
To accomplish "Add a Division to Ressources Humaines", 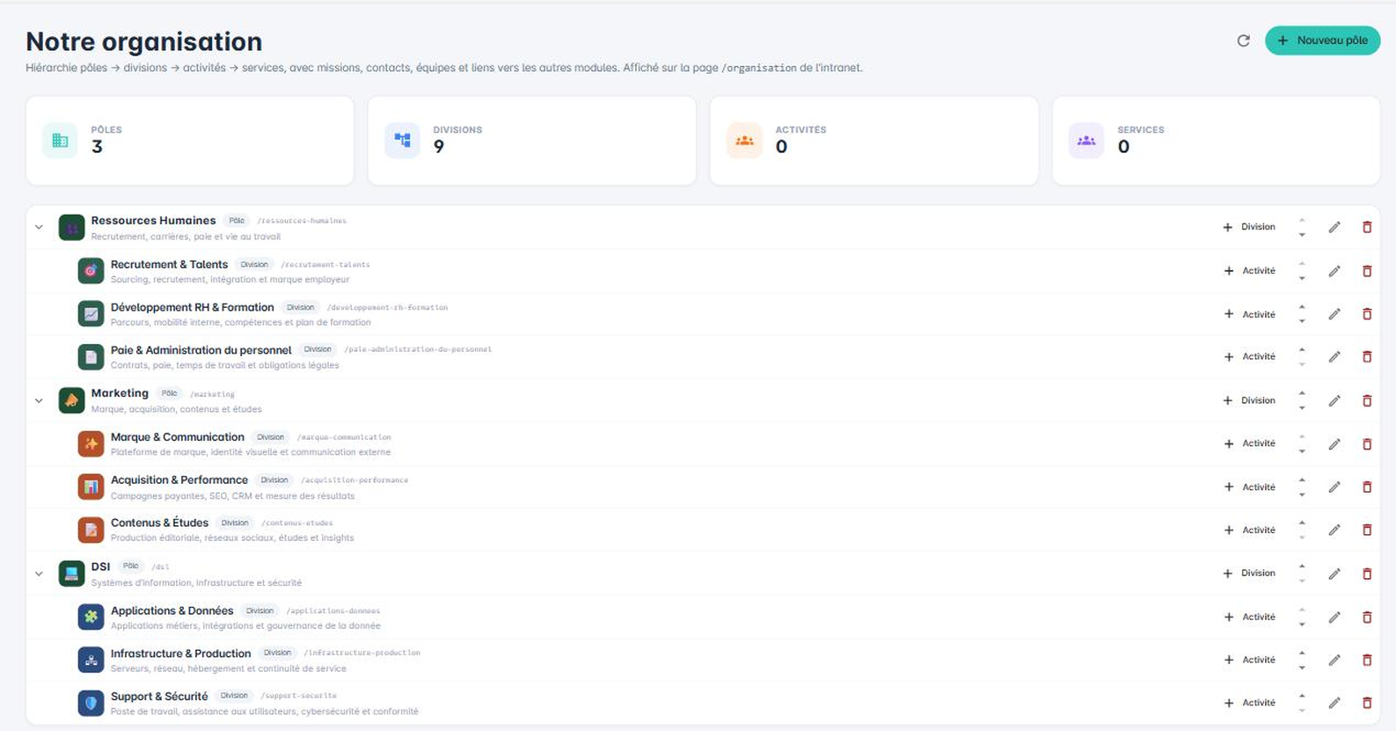I will click(1249, 227).
